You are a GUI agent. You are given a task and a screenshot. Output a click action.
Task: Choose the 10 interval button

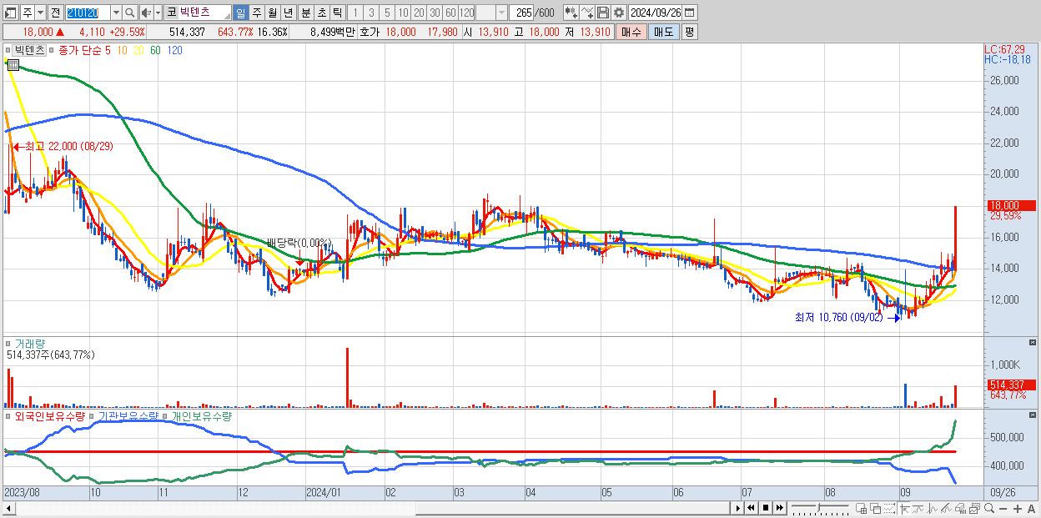click(x=403, y=13)
